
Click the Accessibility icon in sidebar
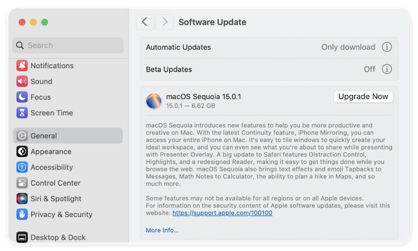point(22,167)
